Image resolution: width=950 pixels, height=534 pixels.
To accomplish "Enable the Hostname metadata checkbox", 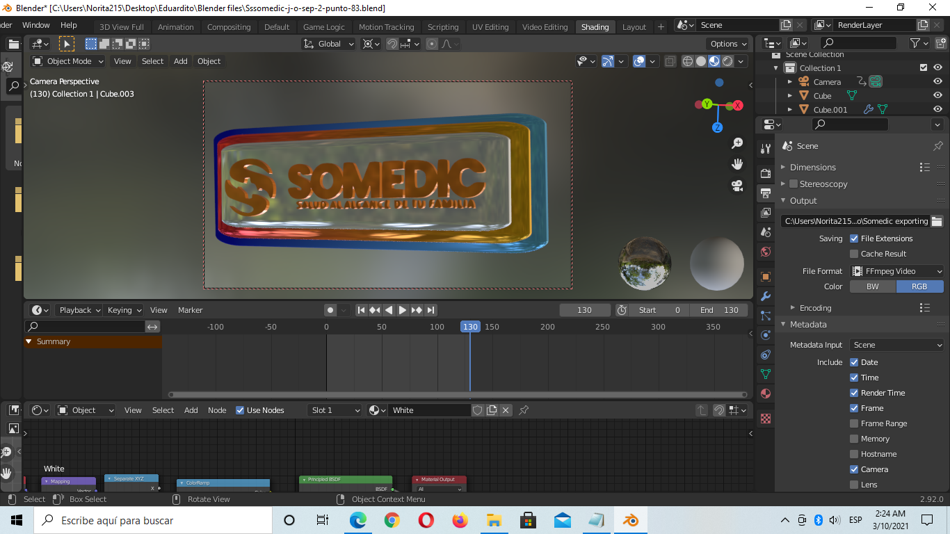I will (854, 454).
